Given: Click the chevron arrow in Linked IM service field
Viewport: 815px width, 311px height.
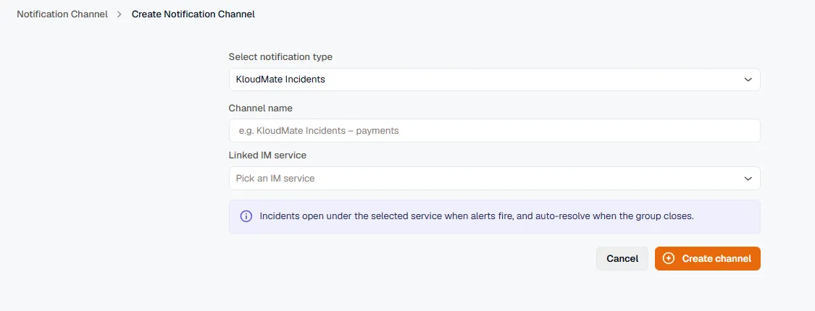Looking at the screenshot, I should tap(748, 179).
